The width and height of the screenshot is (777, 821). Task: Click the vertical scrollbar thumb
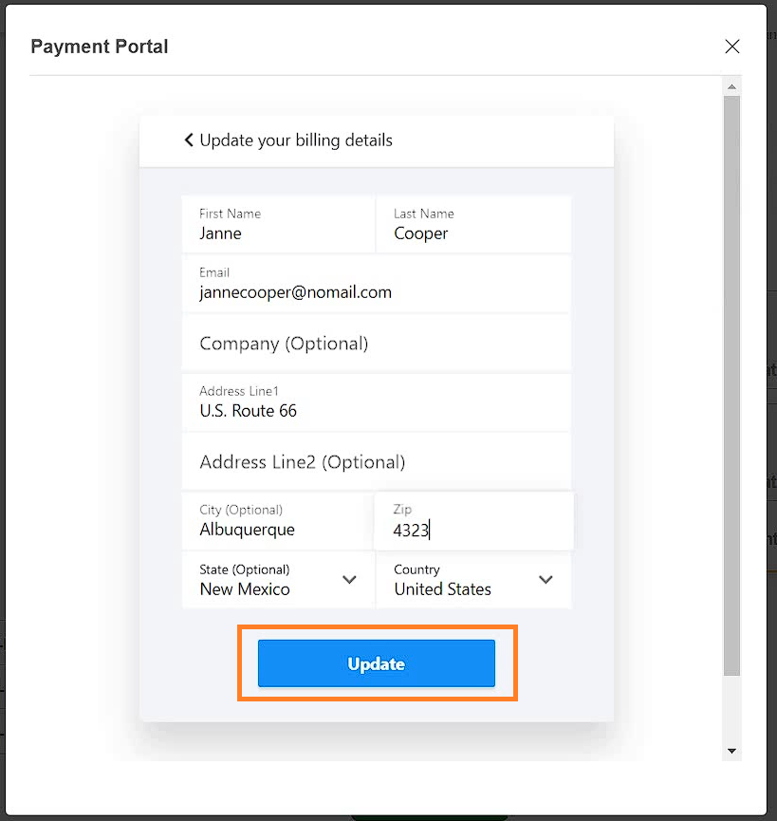point(731,385)
